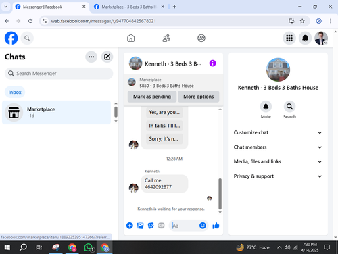Go to Home feed icon

130,38
